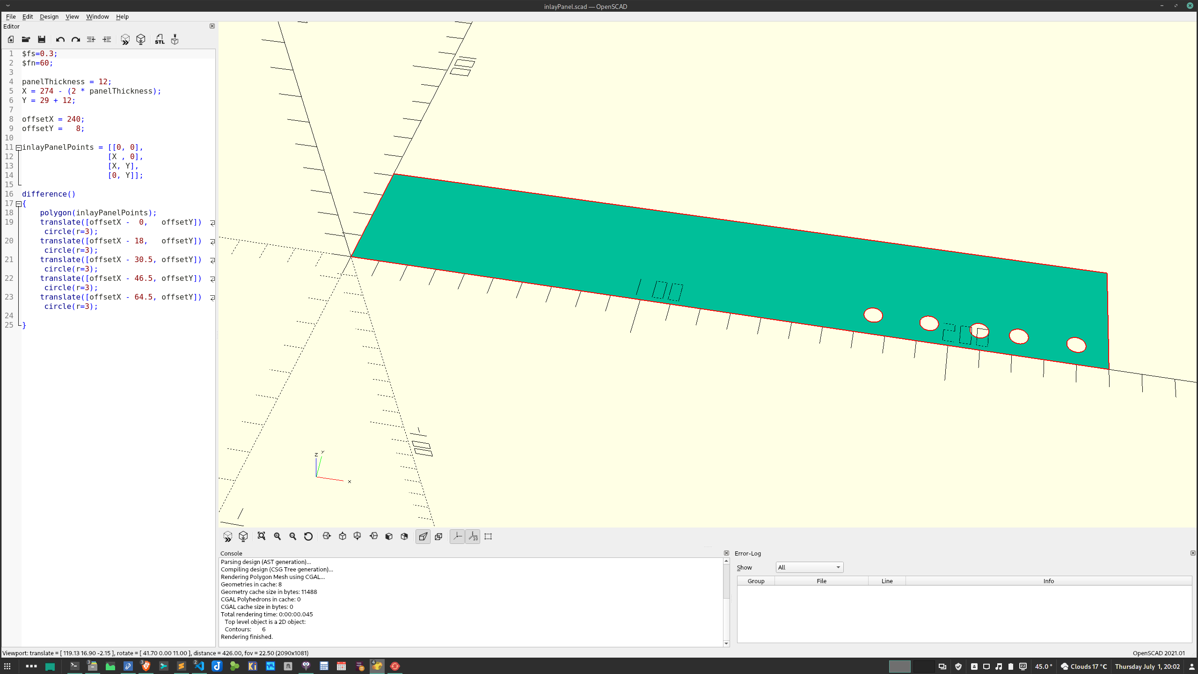Screen dimensions: 1198x674
Task: Toggle Show Scale Markers button
Action: tap(473, 536)
